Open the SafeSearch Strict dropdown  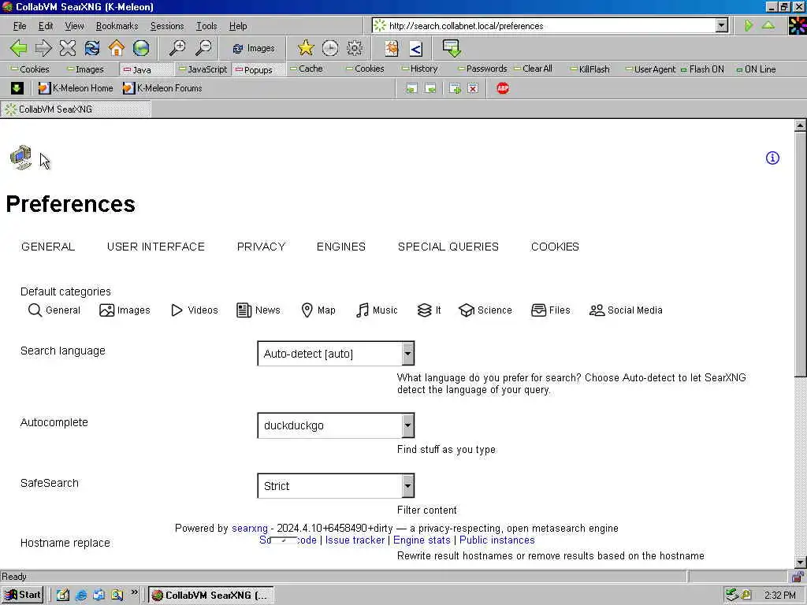[x=336, y=485]
